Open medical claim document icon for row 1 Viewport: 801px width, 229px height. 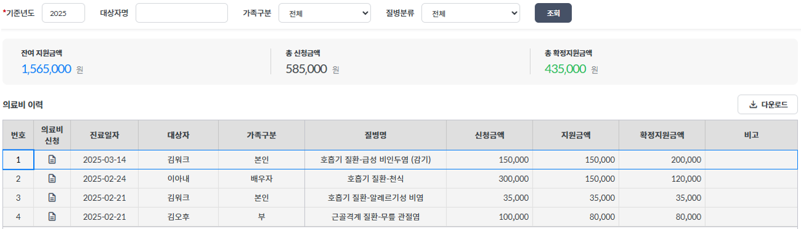[52, 160]
